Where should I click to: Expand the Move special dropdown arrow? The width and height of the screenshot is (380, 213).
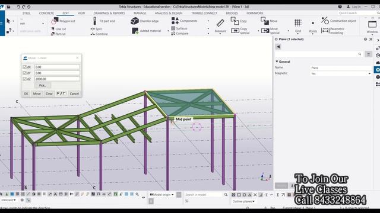pos(288,31)
